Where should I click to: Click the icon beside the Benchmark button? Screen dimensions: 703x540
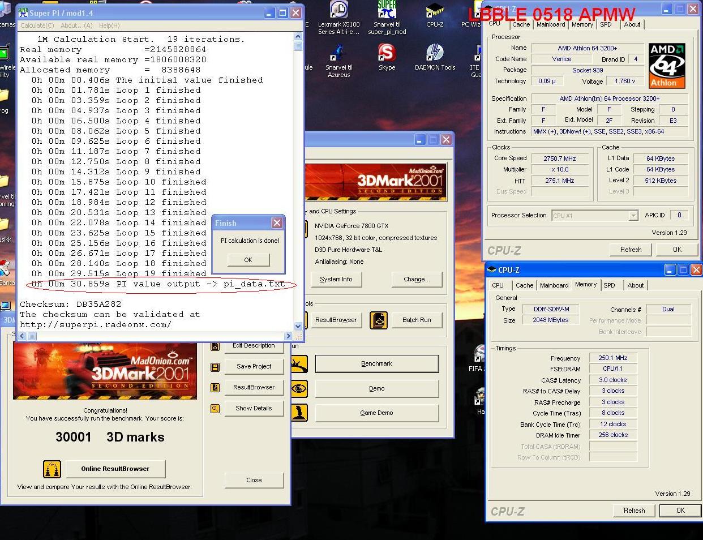pyautogui.click(x=299, y=363)
